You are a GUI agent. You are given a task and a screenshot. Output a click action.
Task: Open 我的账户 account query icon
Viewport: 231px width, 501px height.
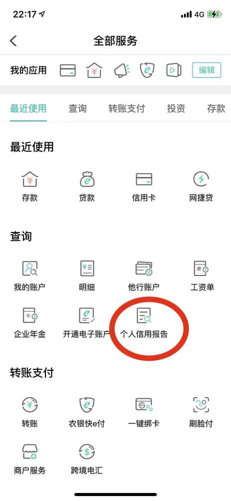[29, 269]
